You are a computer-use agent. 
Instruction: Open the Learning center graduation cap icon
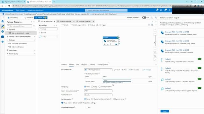(x=3, y=41)
